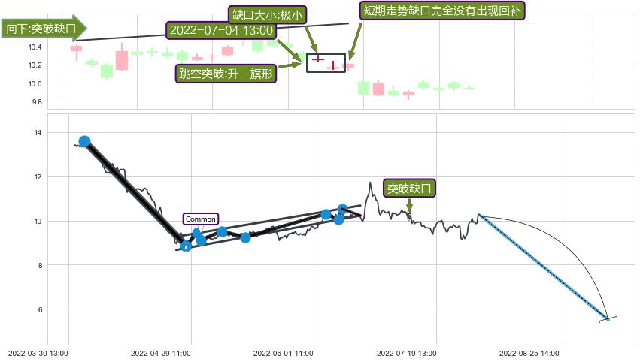Click the 2022-07-19 13:00 axis label
This screenshot has width=640, height=362.
click(x=407, y=354)
